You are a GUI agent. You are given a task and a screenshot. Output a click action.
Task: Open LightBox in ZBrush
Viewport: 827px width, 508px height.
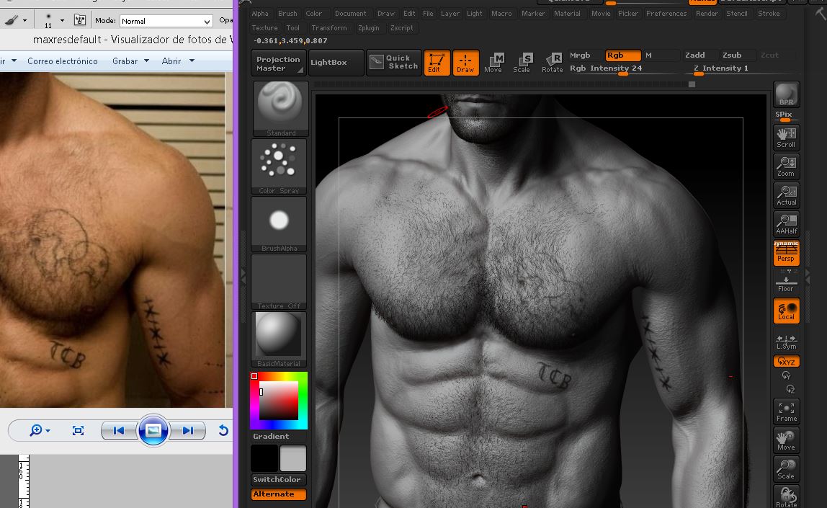[x=336, y=63]
